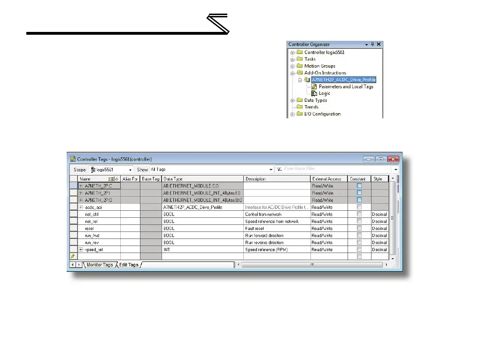
Task: Click the name filter funnel icon
Action: tap(279, 169)
